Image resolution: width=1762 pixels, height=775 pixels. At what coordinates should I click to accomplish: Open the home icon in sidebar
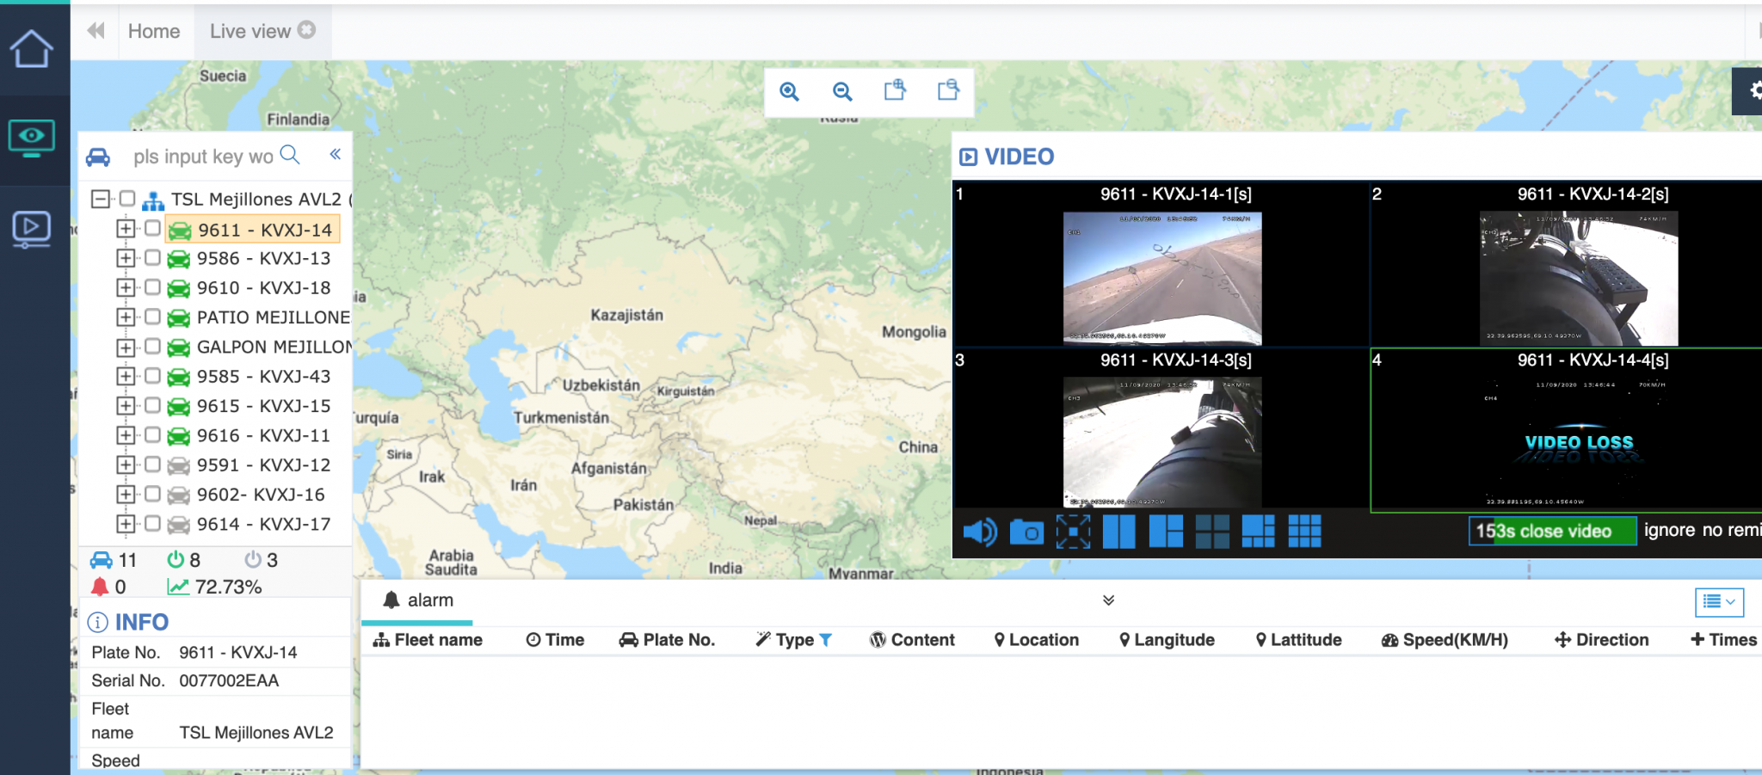(x=31, y=48)
